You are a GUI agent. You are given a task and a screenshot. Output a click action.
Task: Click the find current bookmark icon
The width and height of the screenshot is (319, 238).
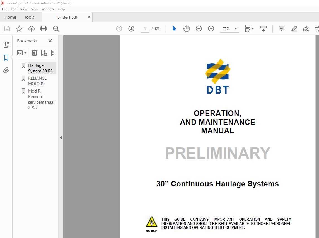(53, 53)
